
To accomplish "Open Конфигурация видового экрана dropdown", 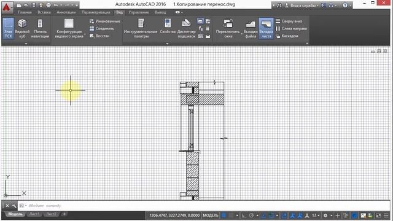I will pos(69,28).
